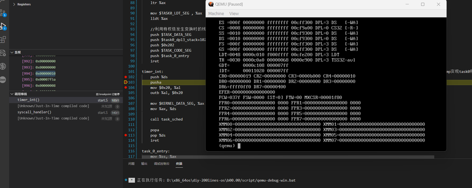Click the popa instruction on line 112
The image size is (472, 188).
click(x=155, y=130)
